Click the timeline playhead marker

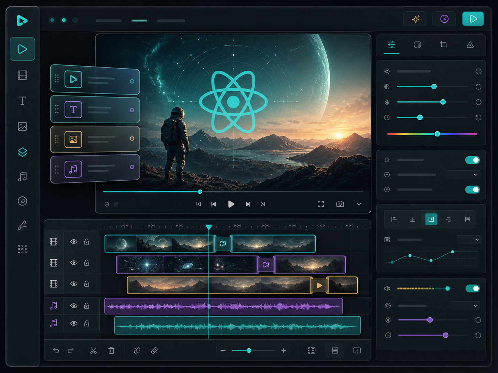coord(208,227)
